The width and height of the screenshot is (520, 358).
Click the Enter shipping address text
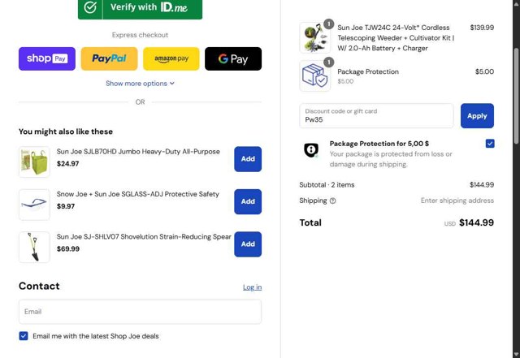pyautogui.click(x=457, y=201)
